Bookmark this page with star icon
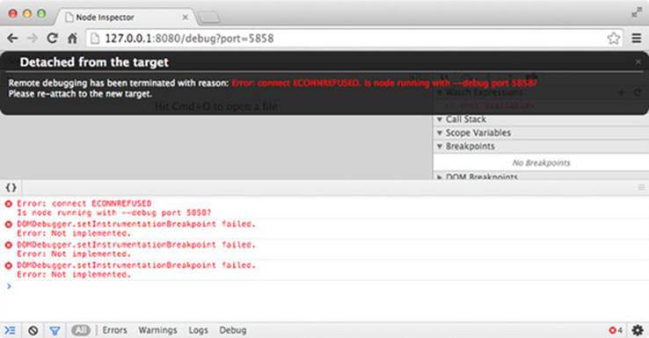Image resolution: width=649 pixels, height=338 pixels. click(614, 39)
